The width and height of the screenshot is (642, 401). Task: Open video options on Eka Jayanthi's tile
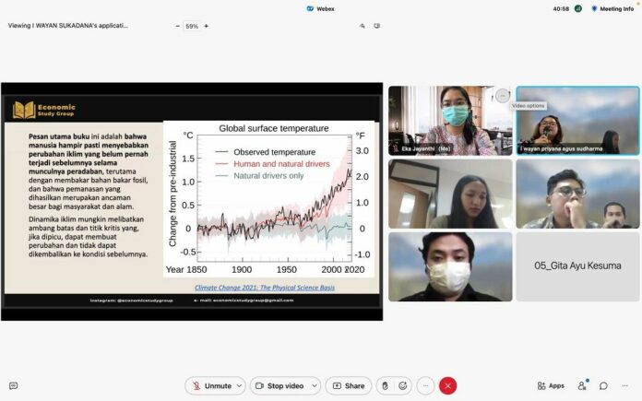click(x=502, y=95)
